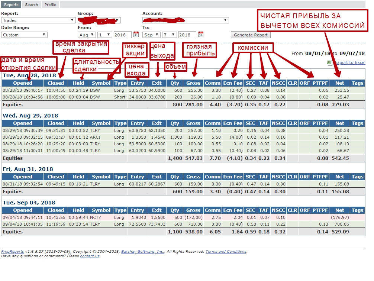Open the To date calendar picker icon
Viewport: 374px width, 281px height.
201,35
